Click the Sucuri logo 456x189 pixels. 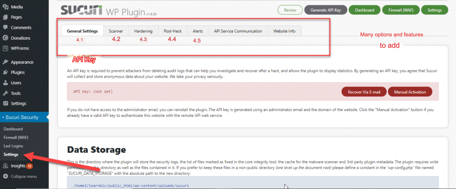pyautogui.click(x=81, y=10)
